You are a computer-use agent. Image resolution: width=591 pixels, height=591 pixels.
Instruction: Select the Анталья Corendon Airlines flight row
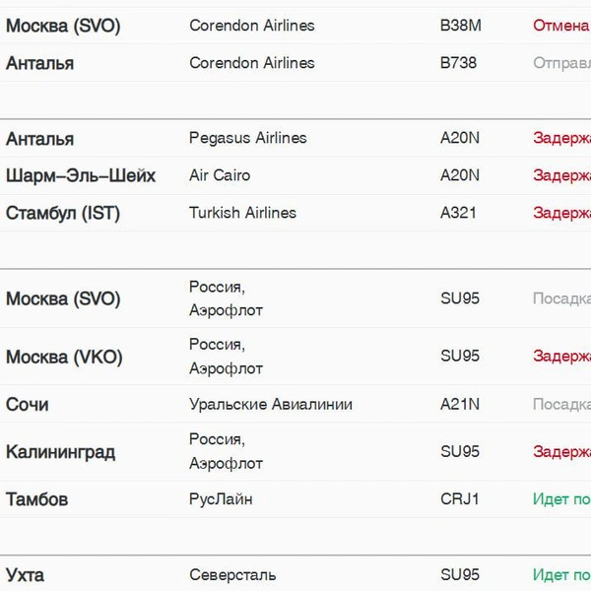295,63
